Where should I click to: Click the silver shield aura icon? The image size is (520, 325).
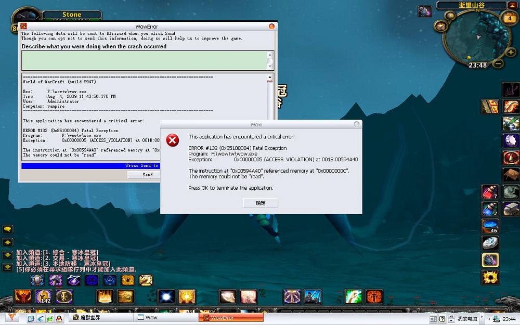coord(37,280)
